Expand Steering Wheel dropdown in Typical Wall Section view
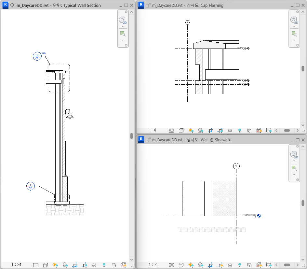The height and width of the screenshot is (269, 307). (x=123, y=26)
